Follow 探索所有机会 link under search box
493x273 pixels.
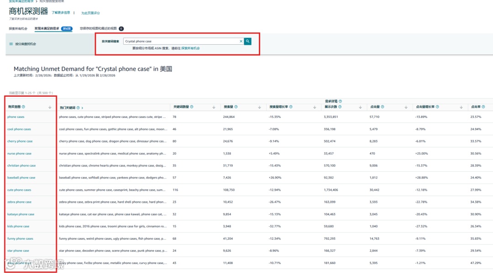click(190, 48)
